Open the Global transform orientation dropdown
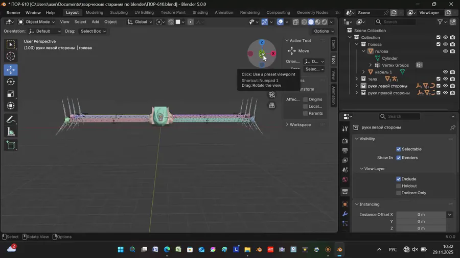The height and width of the screenshot is (258, 460). (140, 22)
